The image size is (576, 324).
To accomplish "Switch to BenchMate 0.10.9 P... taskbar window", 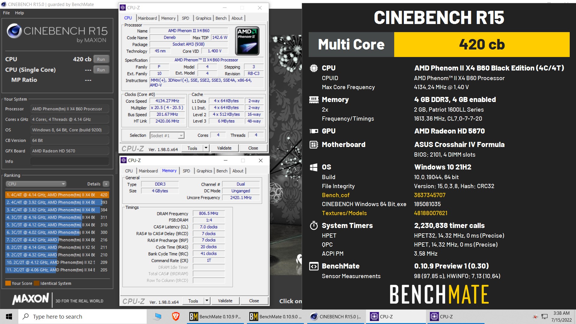I will [216, 316].
